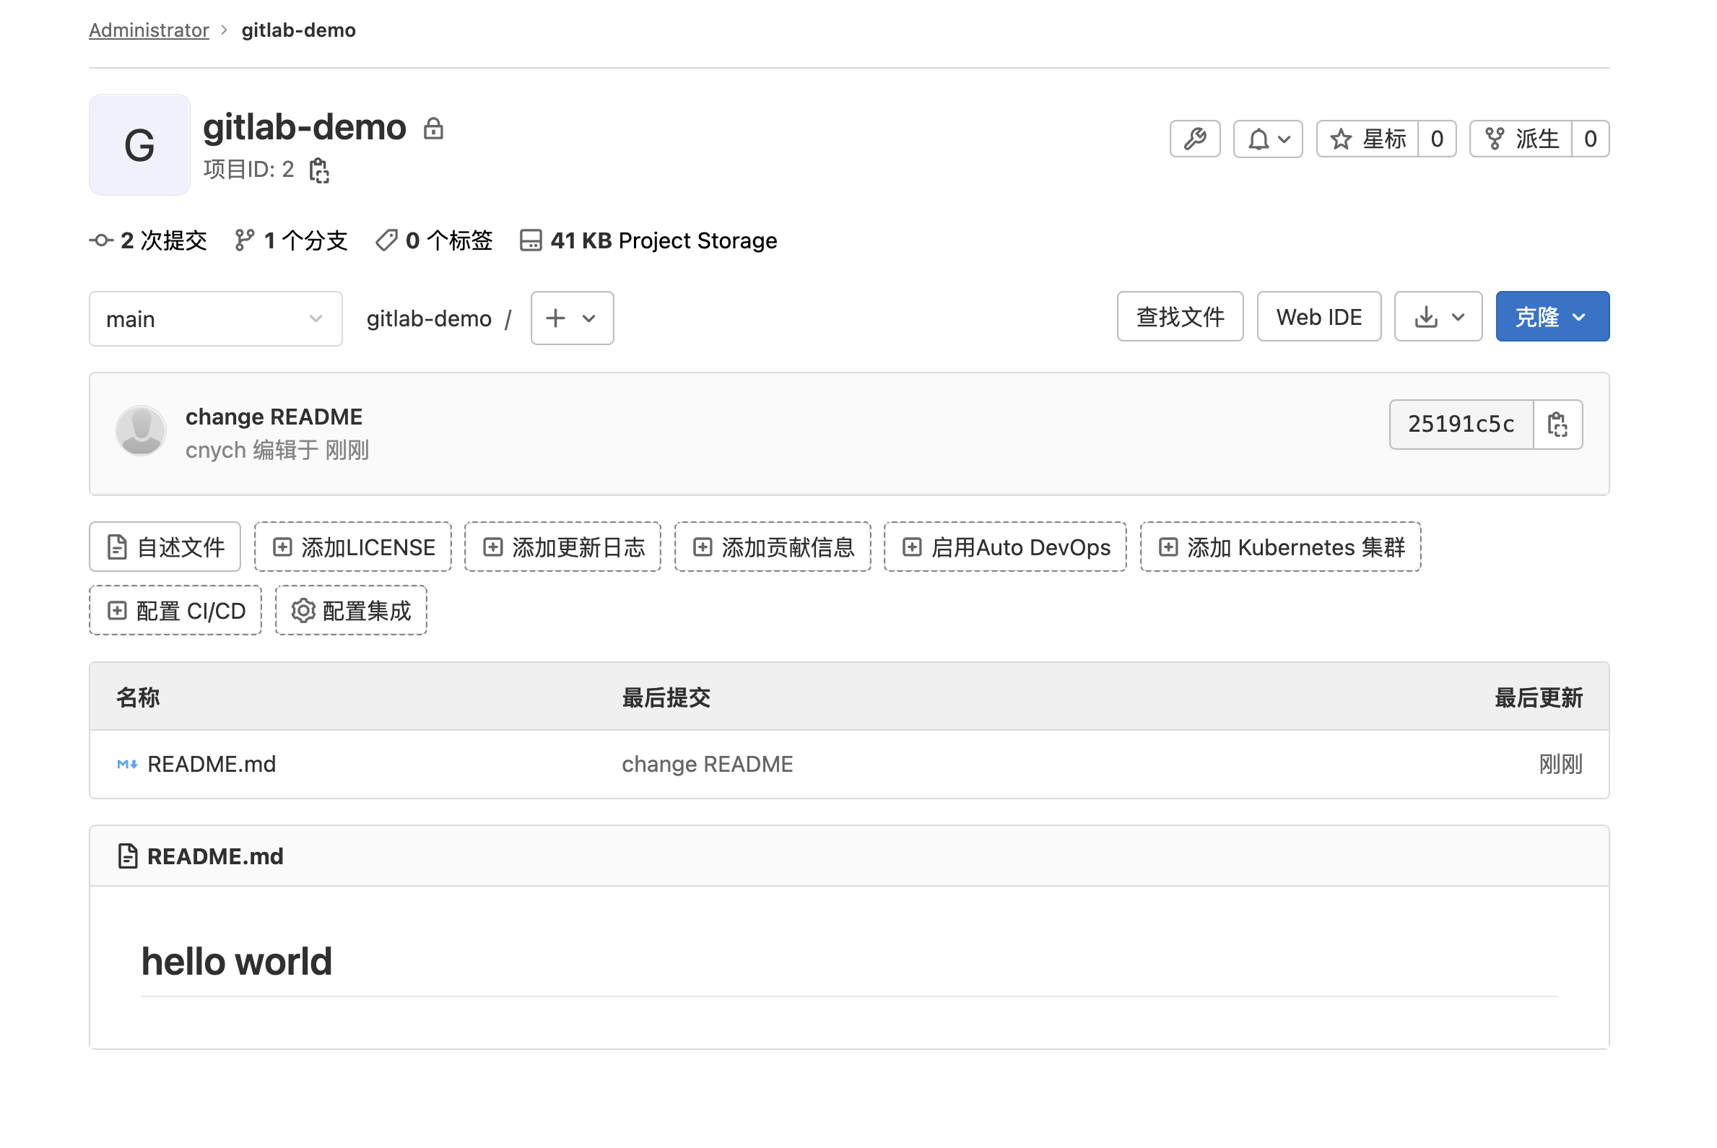Click 添加LICENSE button

tap(353, 547)
